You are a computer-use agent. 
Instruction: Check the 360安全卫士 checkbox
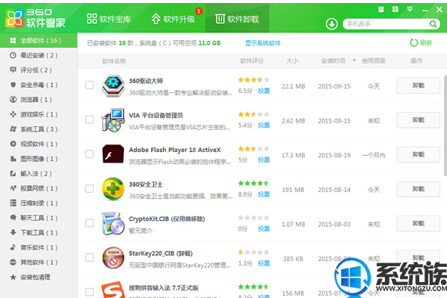tap(90, 188)
